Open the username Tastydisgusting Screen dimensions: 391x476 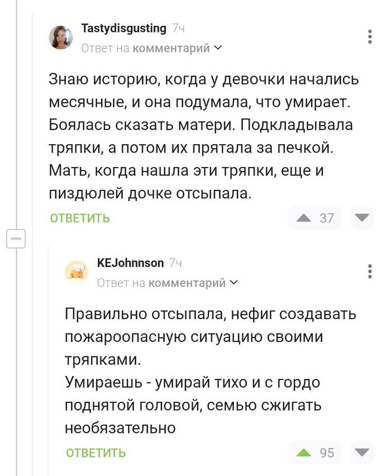(x=124, y=28)
